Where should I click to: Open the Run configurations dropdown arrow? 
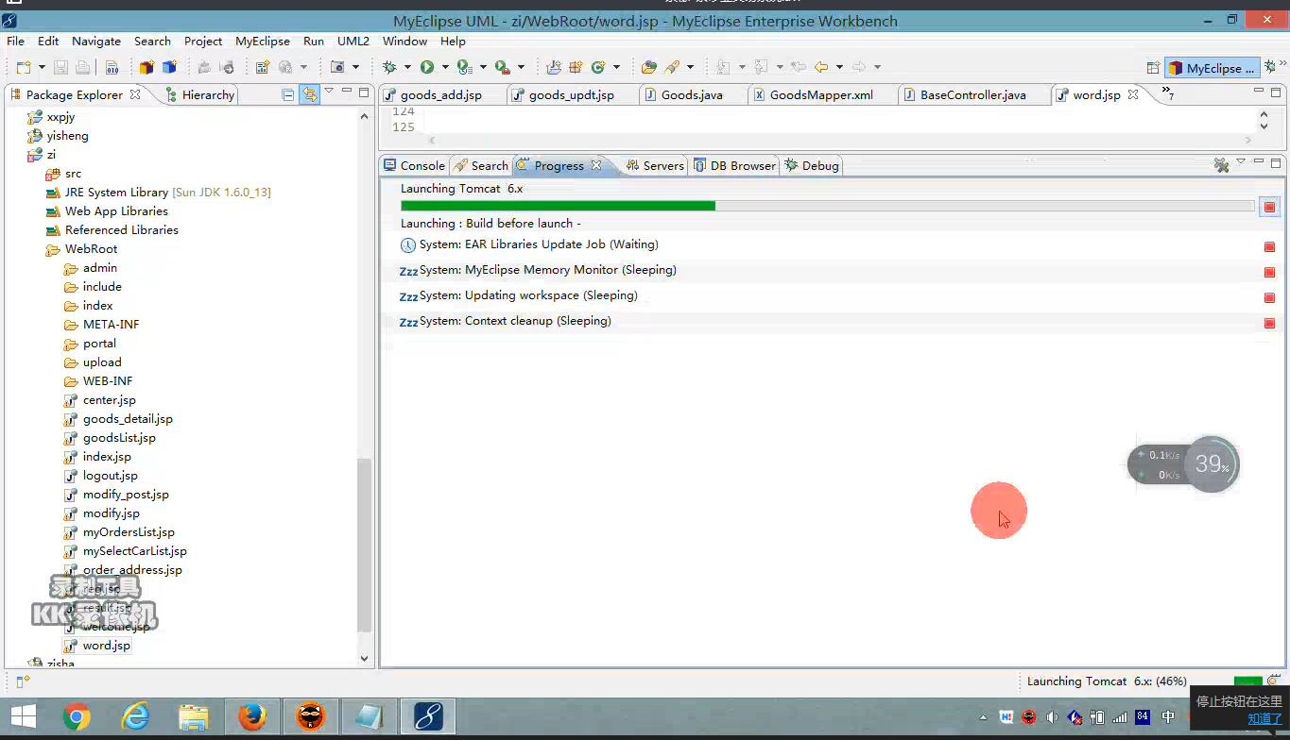[444, 67]
